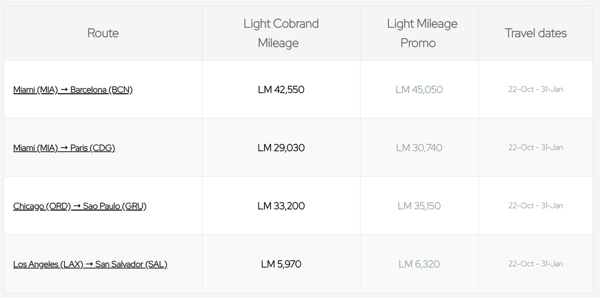The image size is (600, 298).
Task: Select the LM 42,550 cobrand mileage value
Action: click(x=281, y=90)
